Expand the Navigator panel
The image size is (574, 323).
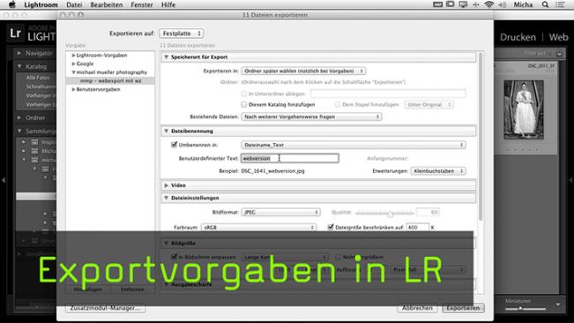(x=19, y=53)
